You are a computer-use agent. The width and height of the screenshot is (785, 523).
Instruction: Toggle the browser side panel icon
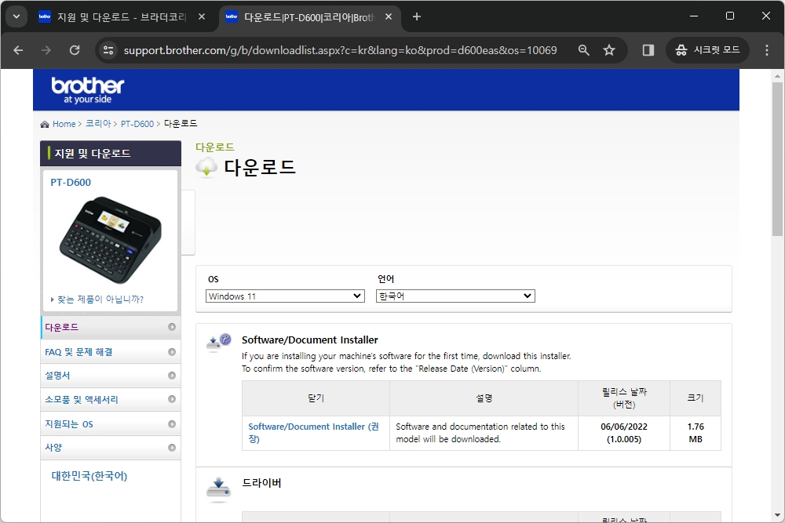point(648,50)
